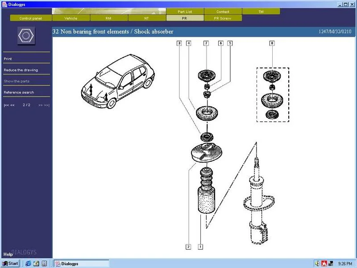This screenshot has height=268, width=357.
Task: Open Help at bottom of sidebar
Action: tap(8, 254)
